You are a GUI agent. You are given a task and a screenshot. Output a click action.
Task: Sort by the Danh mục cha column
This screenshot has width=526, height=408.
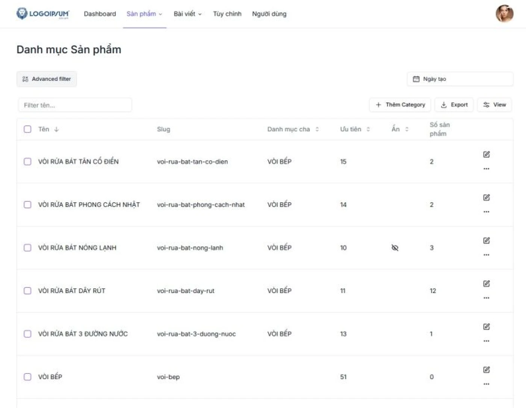(x=293, y=129)
